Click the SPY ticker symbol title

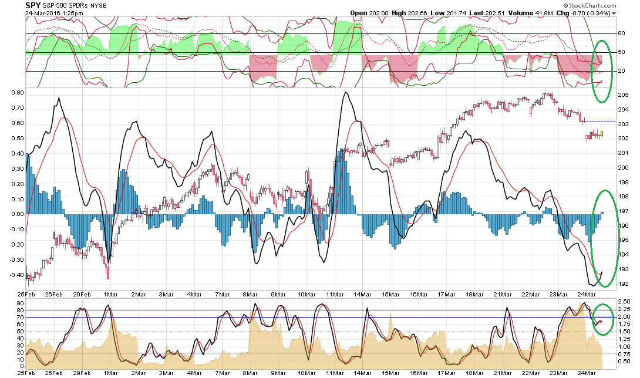(x=33, y=5)
